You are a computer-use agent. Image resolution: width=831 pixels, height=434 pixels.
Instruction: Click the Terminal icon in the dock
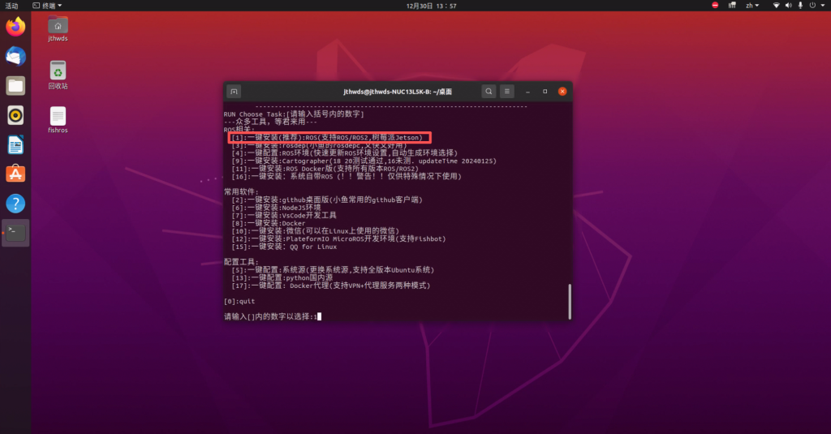[15, 233]
